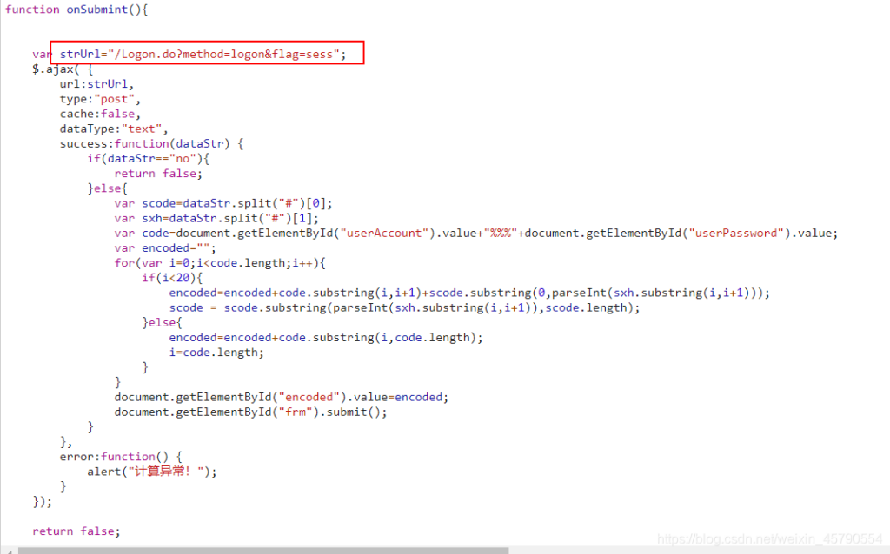Viewport: 890px width, 554px height.
Task: Click the for loop statement line
Action: [224, 262]
